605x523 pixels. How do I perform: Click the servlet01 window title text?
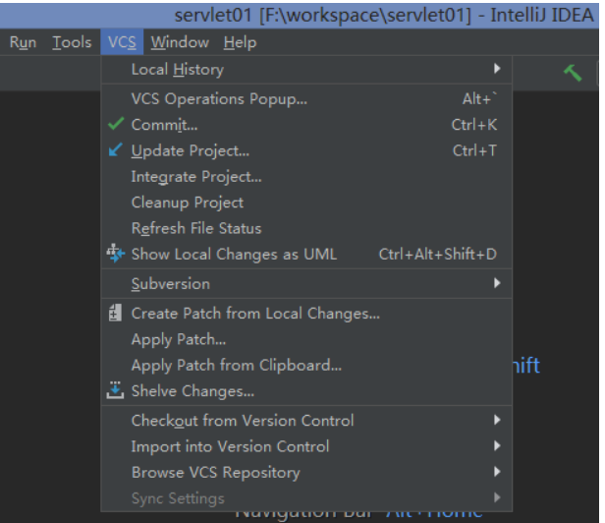tap(384, 16)
